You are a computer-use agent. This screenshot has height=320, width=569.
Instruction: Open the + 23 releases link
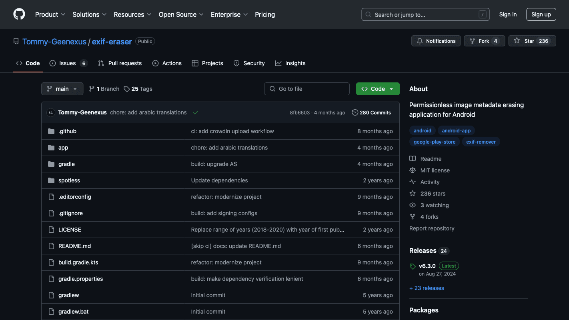click(x=427, y=288)
